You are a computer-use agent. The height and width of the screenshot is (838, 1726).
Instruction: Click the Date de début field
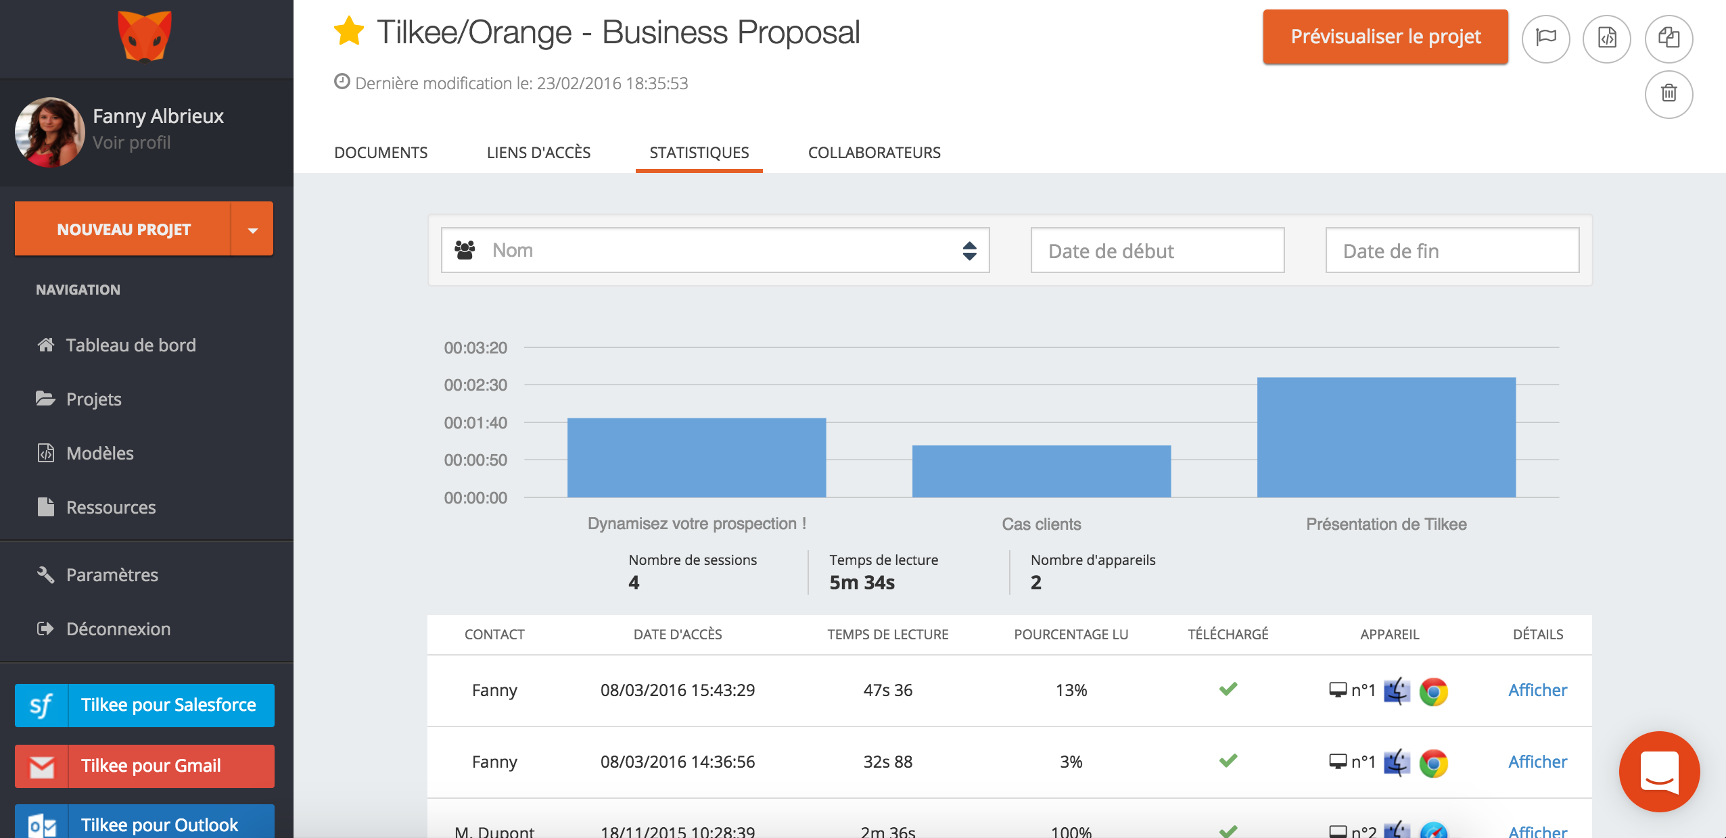point(1157,250)
